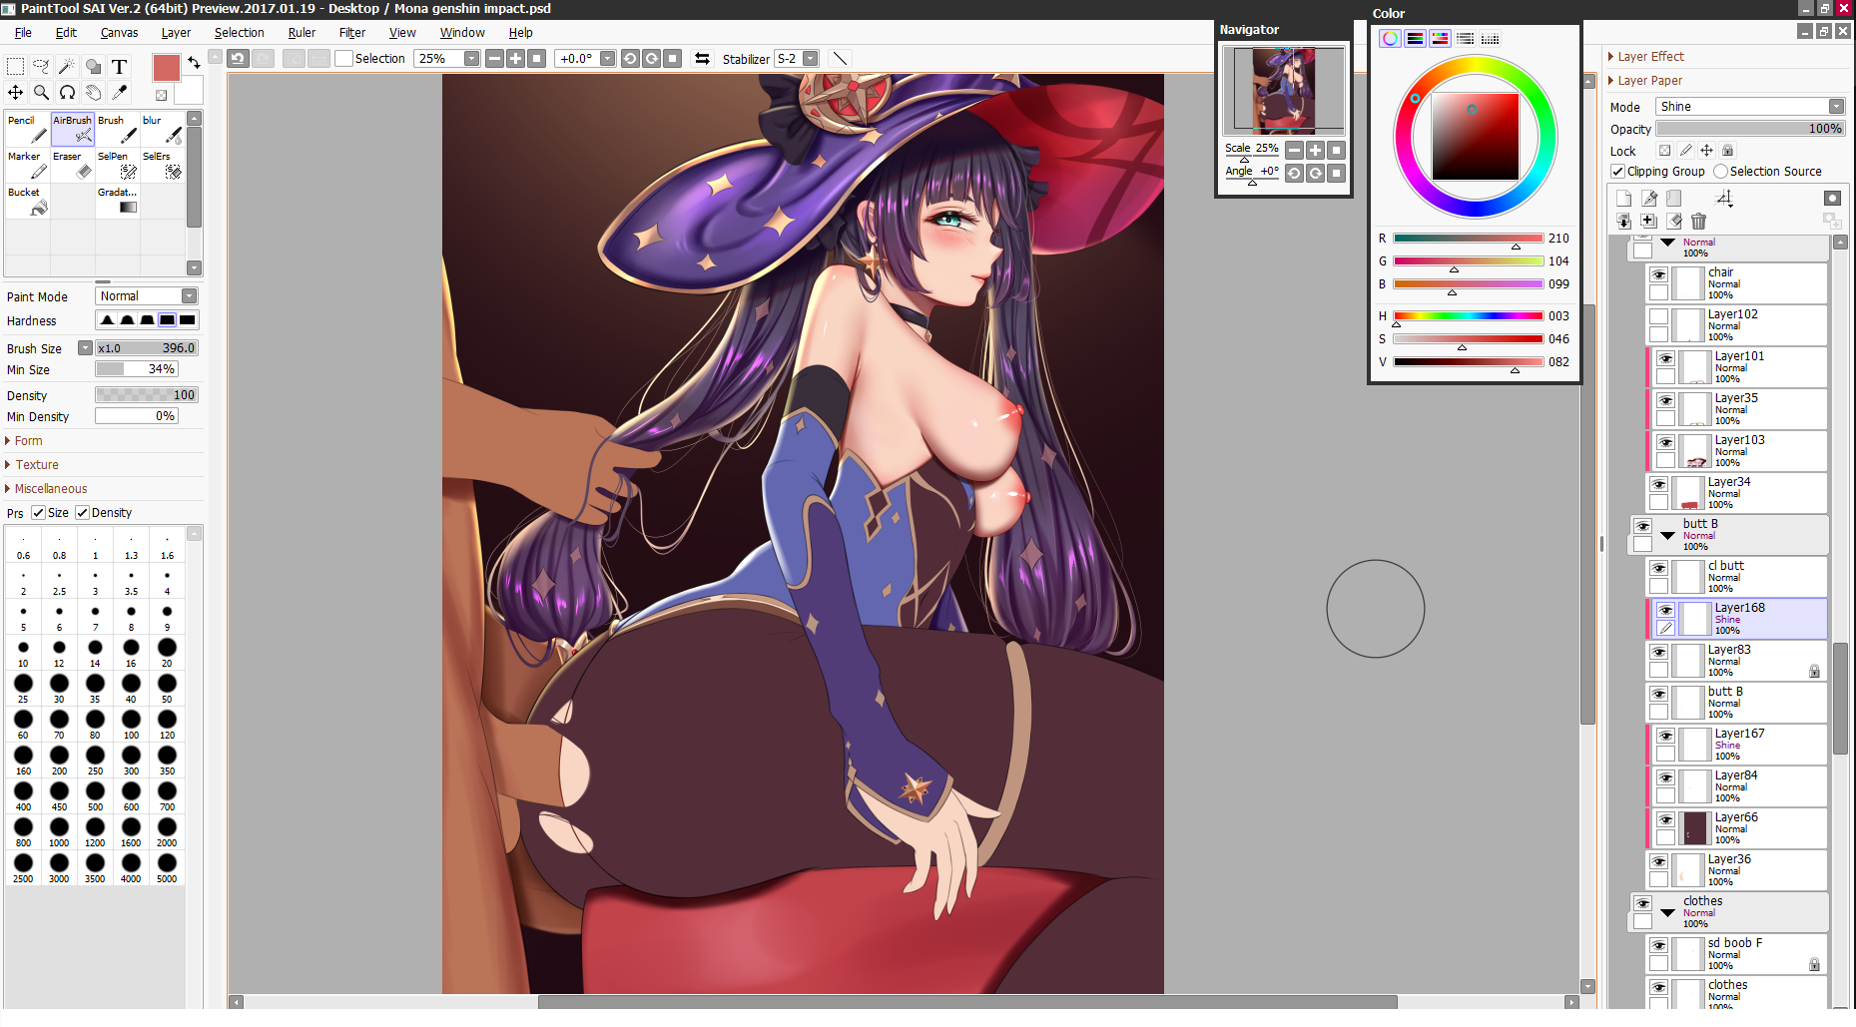Open the Ruler menu
Image resolution: width=1856 pixels, height=1027 pixels.
(x=302, y=32)
